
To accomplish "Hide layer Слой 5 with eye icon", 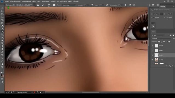I will click(x=153, y=46).
